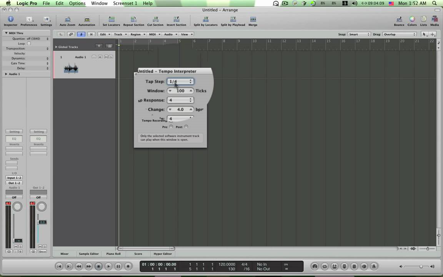Click the Audio 1 strip Setting button
Screen dimensions: 443x277
(x=14, y=132)
